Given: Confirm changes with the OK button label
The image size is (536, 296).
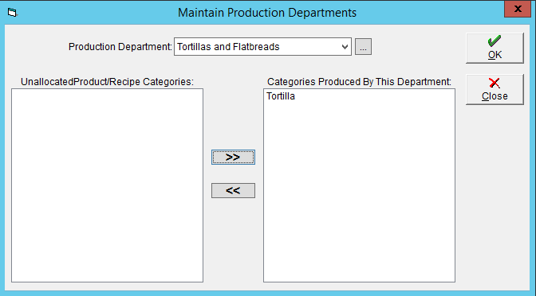Looking at the screenshot, I should (x=495, y=55).
